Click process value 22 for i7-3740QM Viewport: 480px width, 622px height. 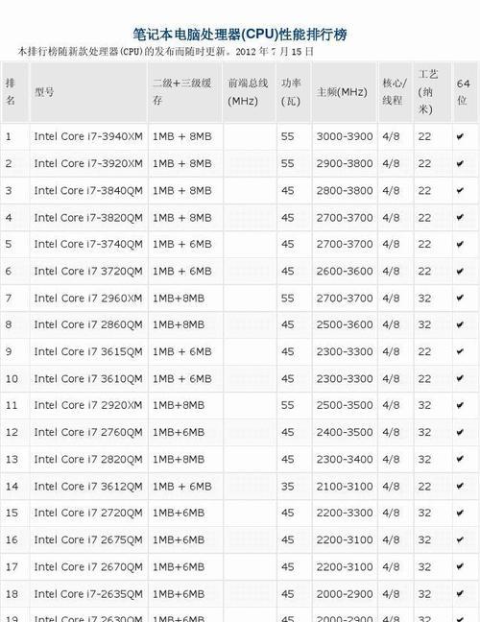(424, 245)
